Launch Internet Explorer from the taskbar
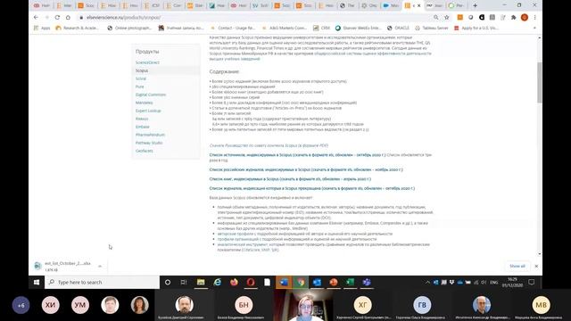The image size is (571, 321). (x=218, y=282)
